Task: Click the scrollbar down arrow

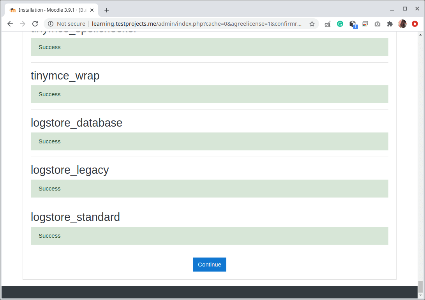Action: coord(420,295)
